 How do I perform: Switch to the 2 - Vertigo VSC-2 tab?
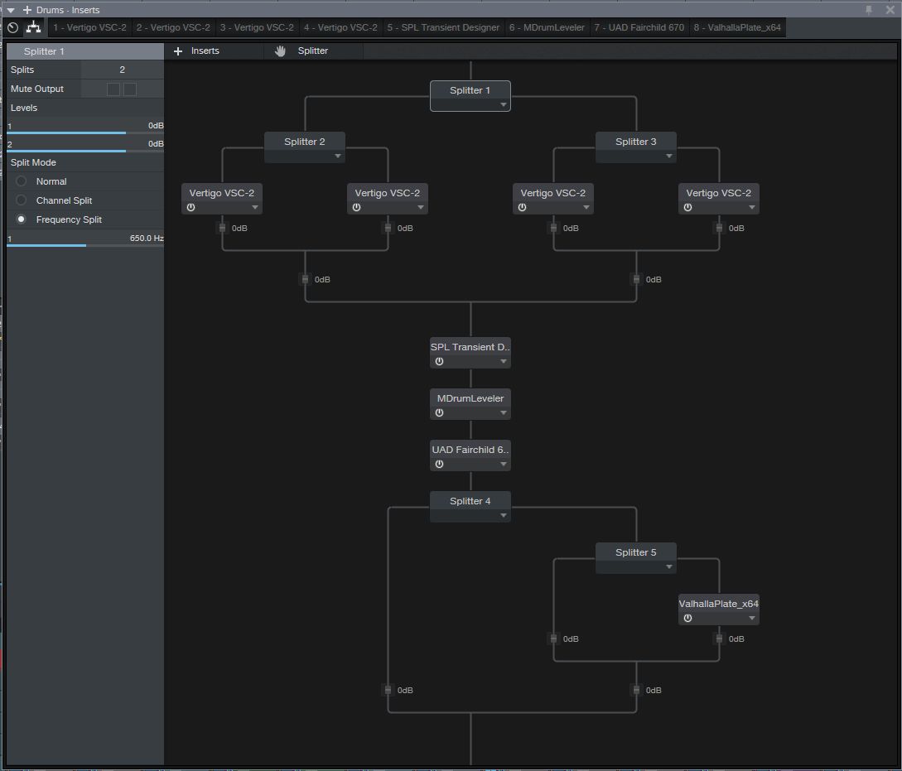(x=173, y=27)
